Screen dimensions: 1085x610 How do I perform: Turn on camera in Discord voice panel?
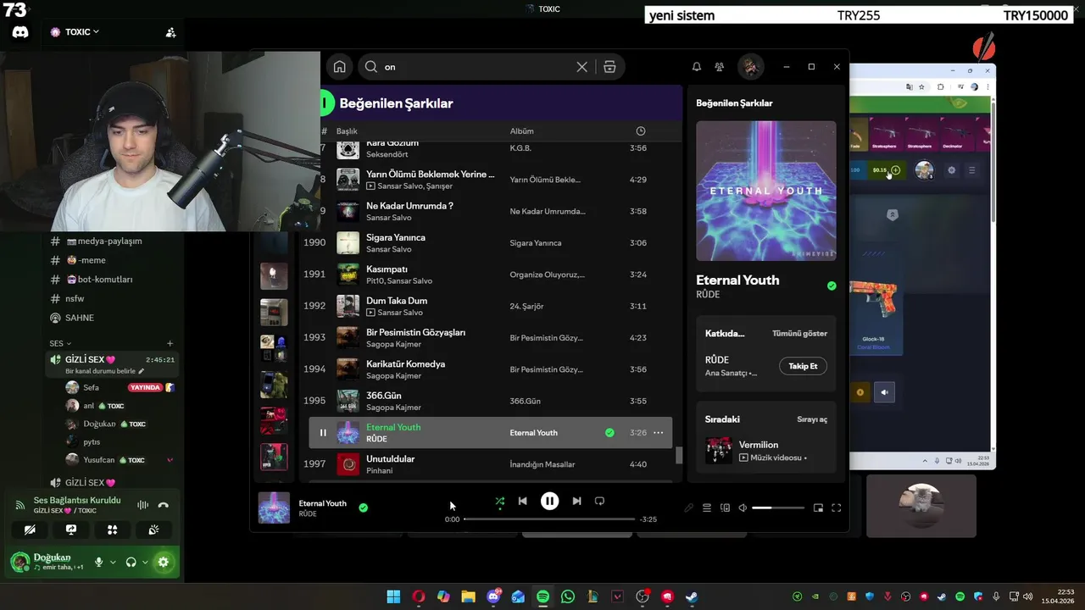(x=30, y=530)
